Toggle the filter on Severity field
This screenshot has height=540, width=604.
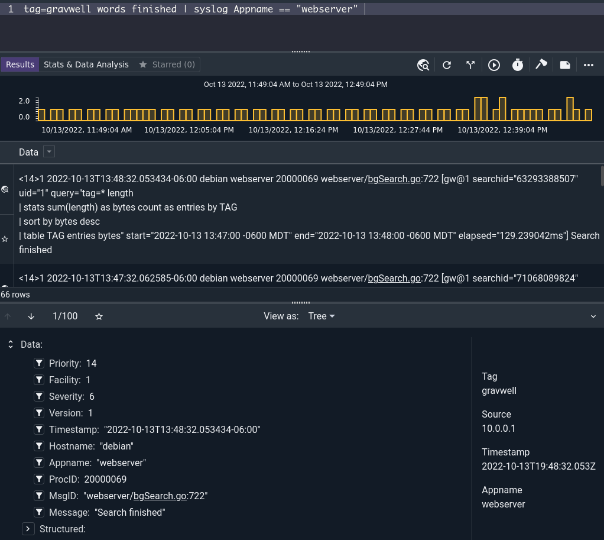click(x=39, y=396)
